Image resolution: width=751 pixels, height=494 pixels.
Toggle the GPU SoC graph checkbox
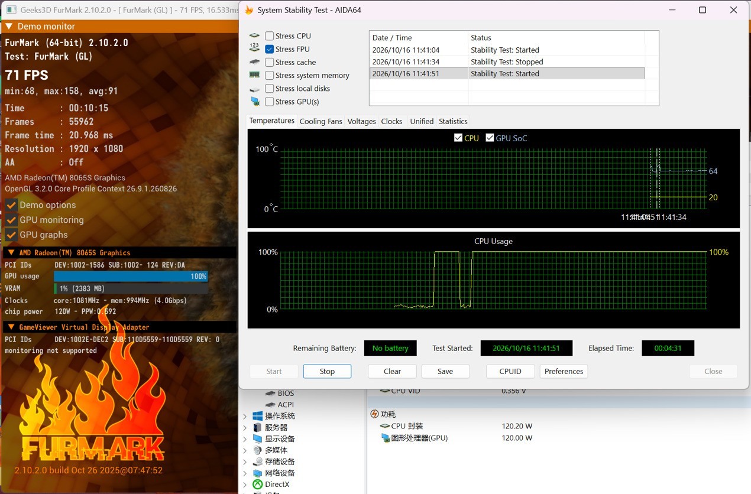click(490, 138)
